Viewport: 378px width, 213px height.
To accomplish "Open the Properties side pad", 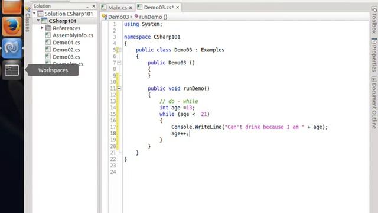I will tap(374, 55).
